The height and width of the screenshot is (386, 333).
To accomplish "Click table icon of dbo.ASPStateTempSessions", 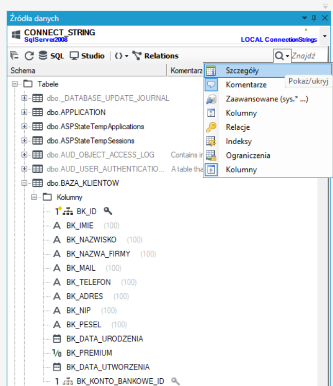I will click(38, 141).
